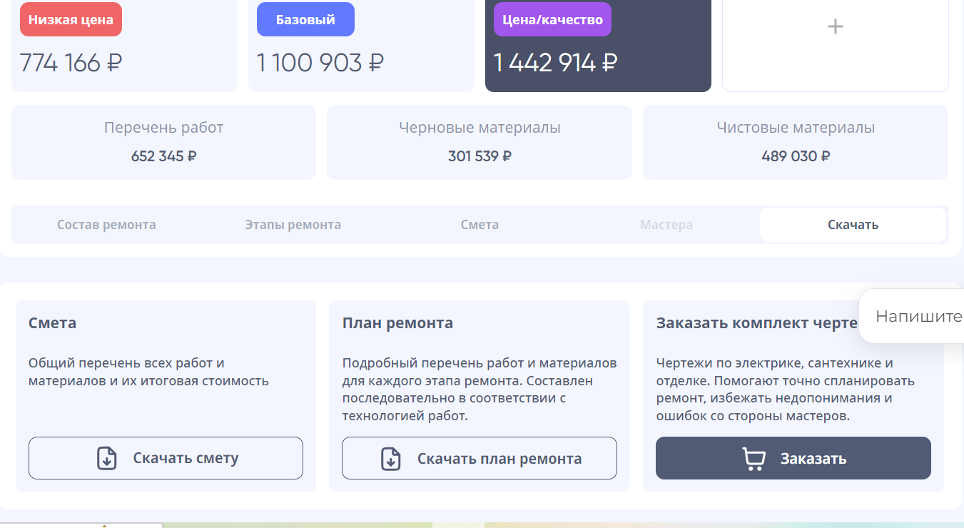This screenshot has height=528, width=964.
Task: Click the plus icon to add a package
Action: pos(835,26)
